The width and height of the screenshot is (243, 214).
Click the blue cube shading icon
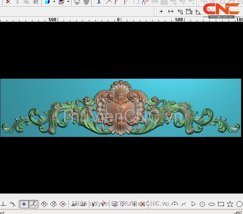[47, 2]
